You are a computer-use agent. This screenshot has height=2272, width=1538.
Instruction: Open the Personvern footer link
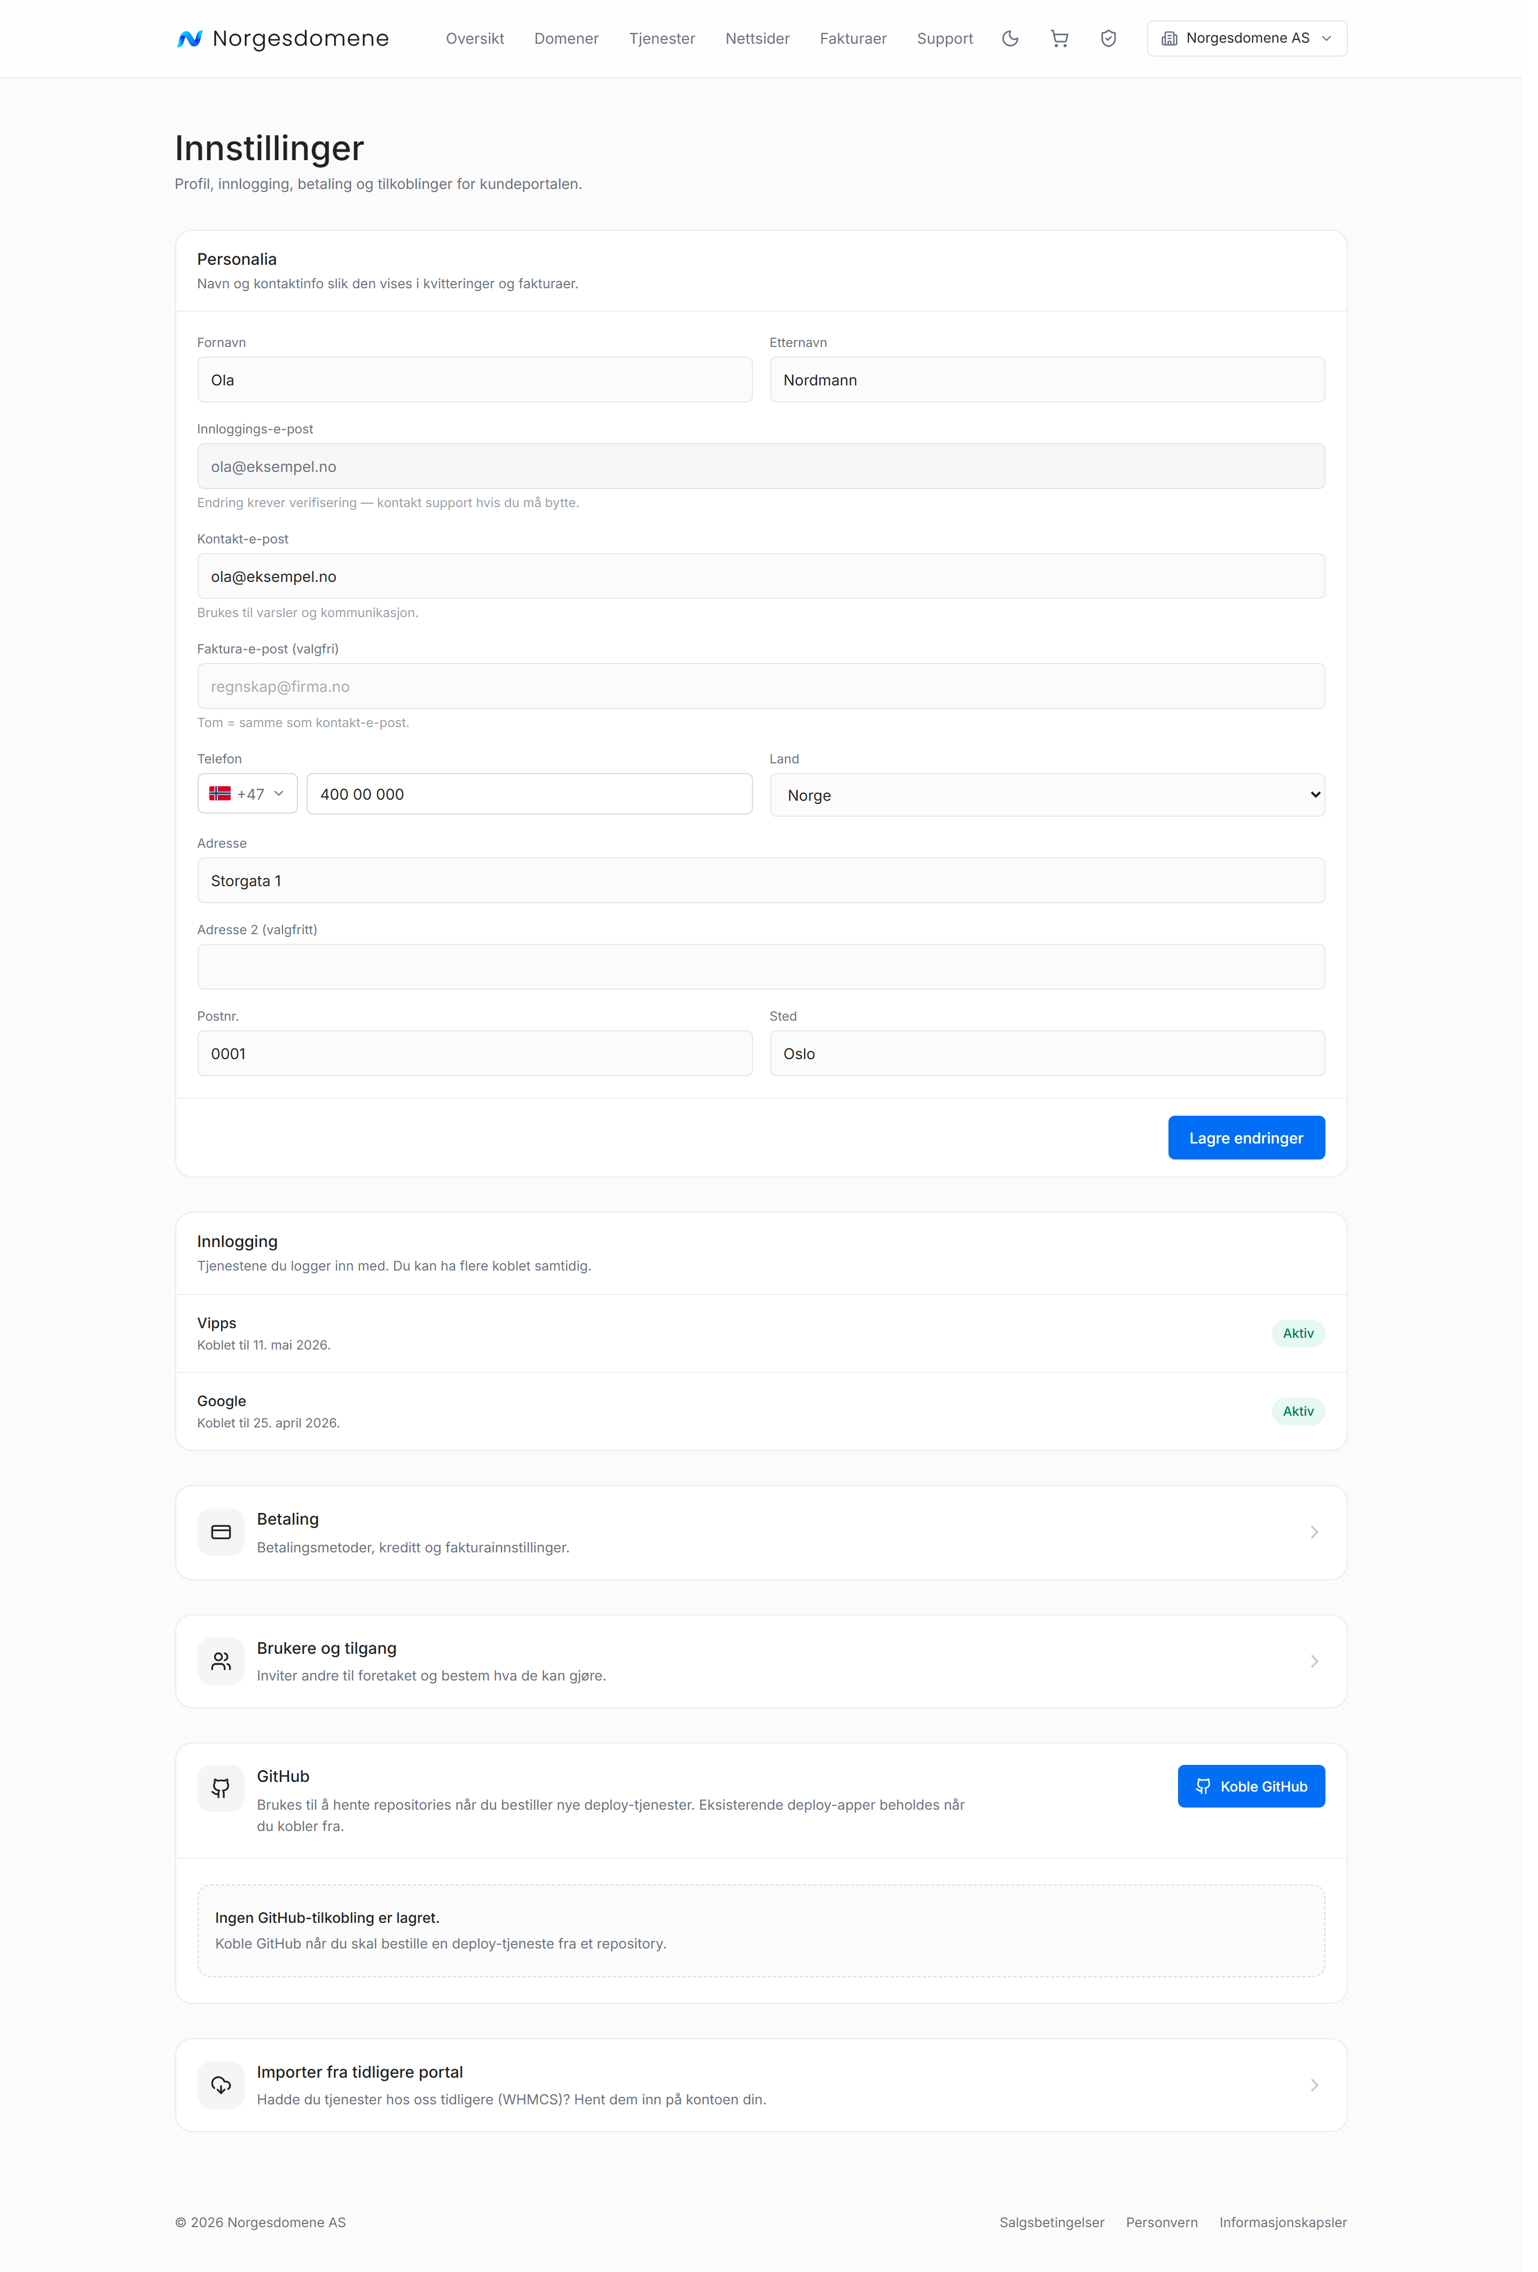[1162, 2222]
